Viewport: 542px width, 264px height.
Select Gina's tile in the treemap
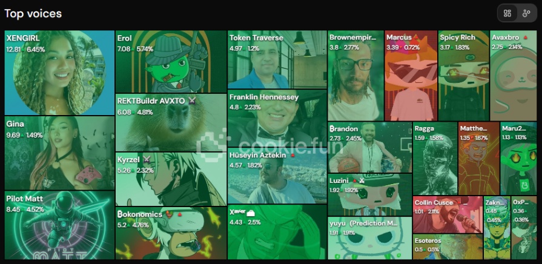point(59,153)
